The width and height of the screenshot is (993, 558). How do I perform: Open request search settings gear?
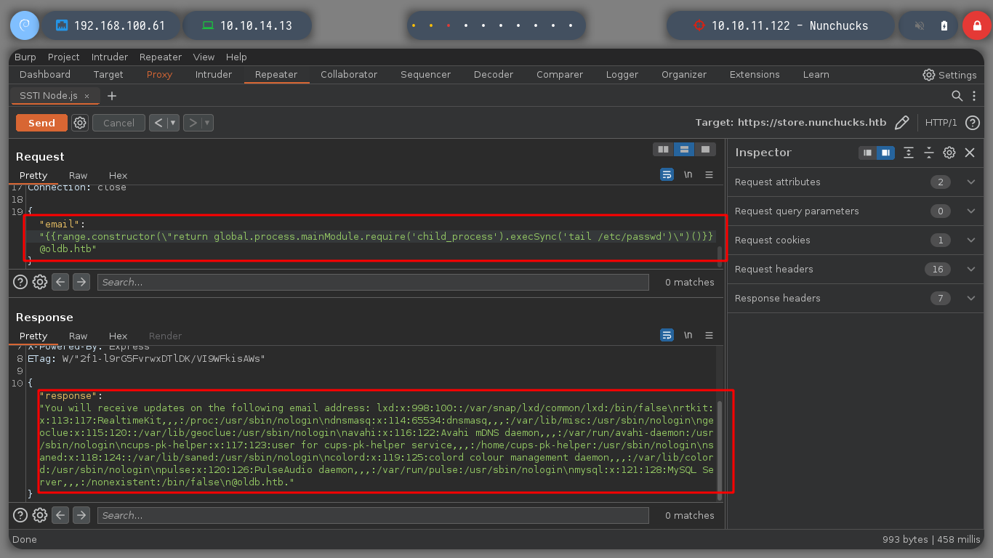[x=40, y=282]
